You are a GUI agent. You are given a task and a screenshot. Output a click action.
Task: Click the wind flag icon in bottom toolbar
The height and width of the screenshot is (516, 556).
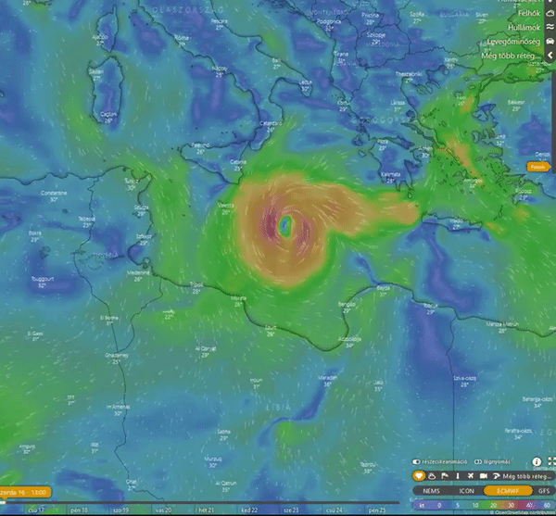click(443, 476)
